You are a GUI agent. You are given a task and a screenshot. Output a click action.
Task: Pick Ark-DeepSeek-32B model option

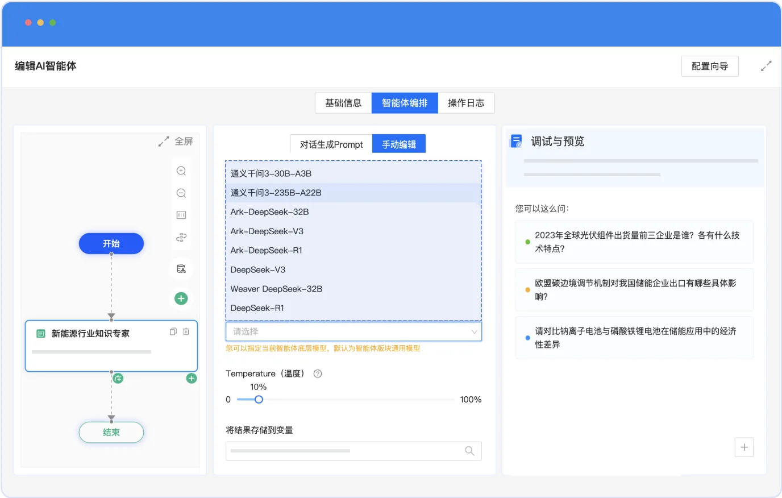353,212
